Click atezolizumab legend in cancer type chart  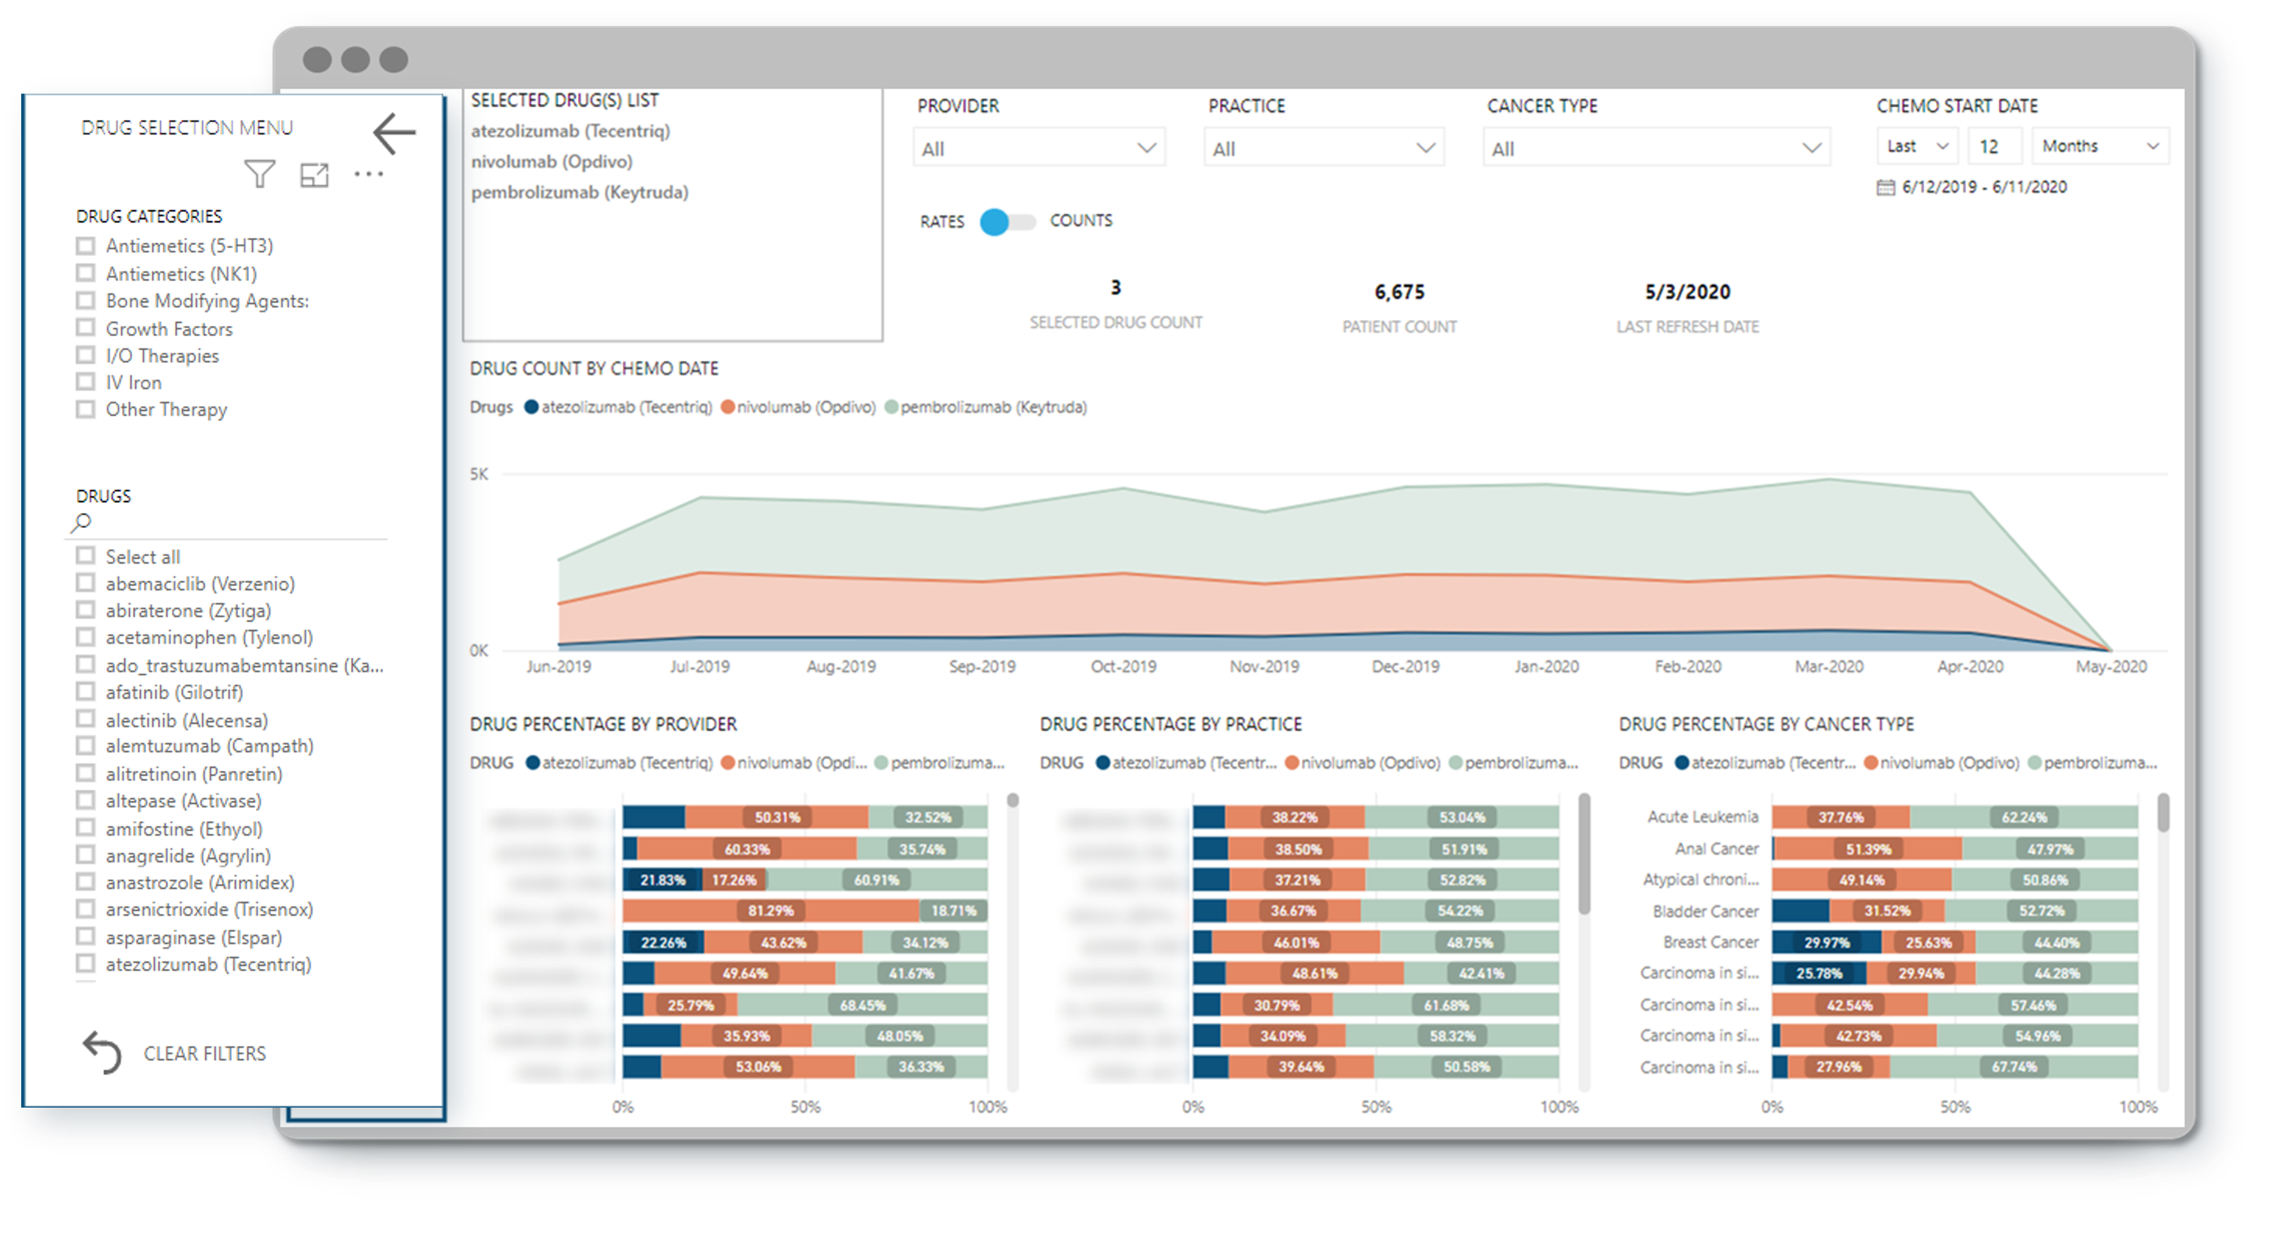pos(1766,763)
